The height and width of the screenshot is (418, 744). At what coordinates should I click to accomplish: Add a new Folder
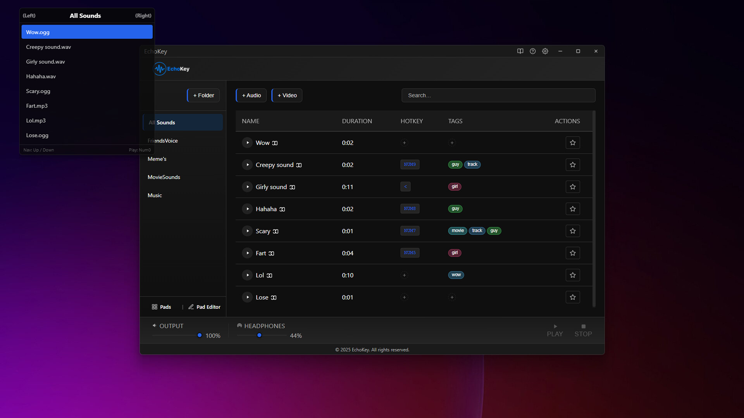click(203, 95)
